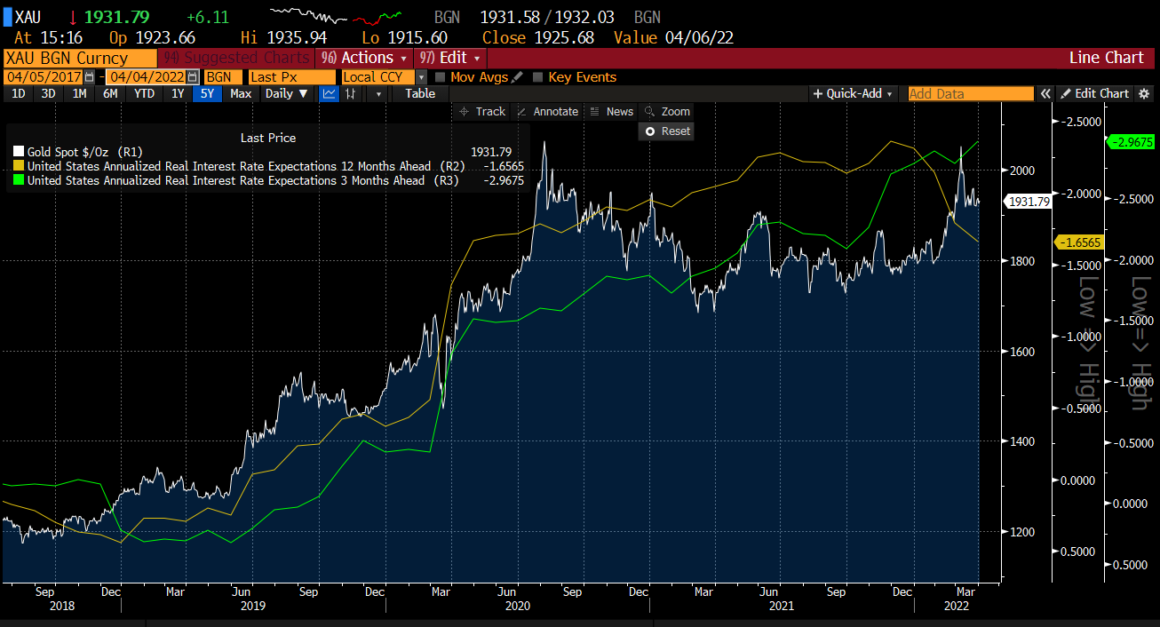Select the YTD range tab
The height and width of the screenshot is (627, 1160).
tap(144, 93)
